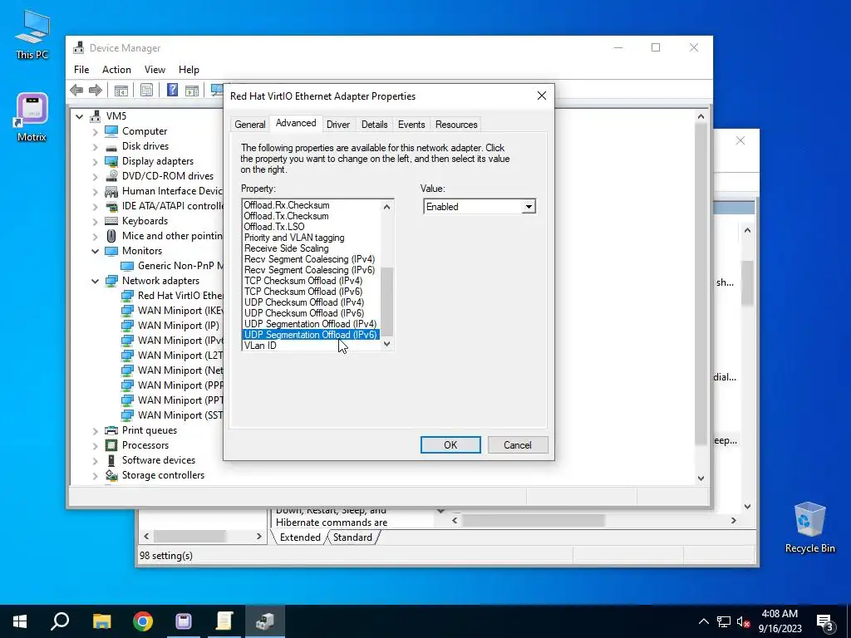Toggle the action pane toolbar icon
The height and width of the screenshot is (638, 851).
(192, 90)
